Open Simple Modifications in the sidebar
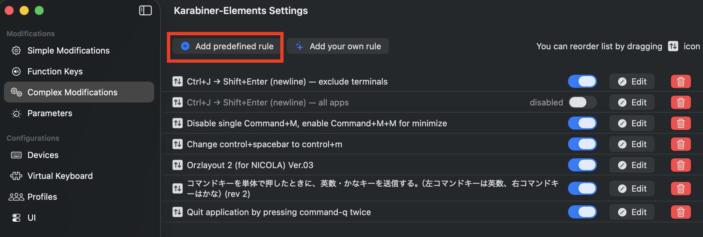 [68, 51]
